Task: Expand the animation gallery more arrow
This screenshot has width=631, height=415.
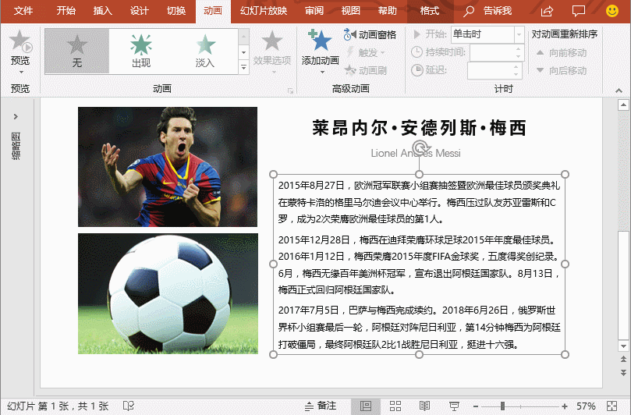Action: [x=243, y=69]
